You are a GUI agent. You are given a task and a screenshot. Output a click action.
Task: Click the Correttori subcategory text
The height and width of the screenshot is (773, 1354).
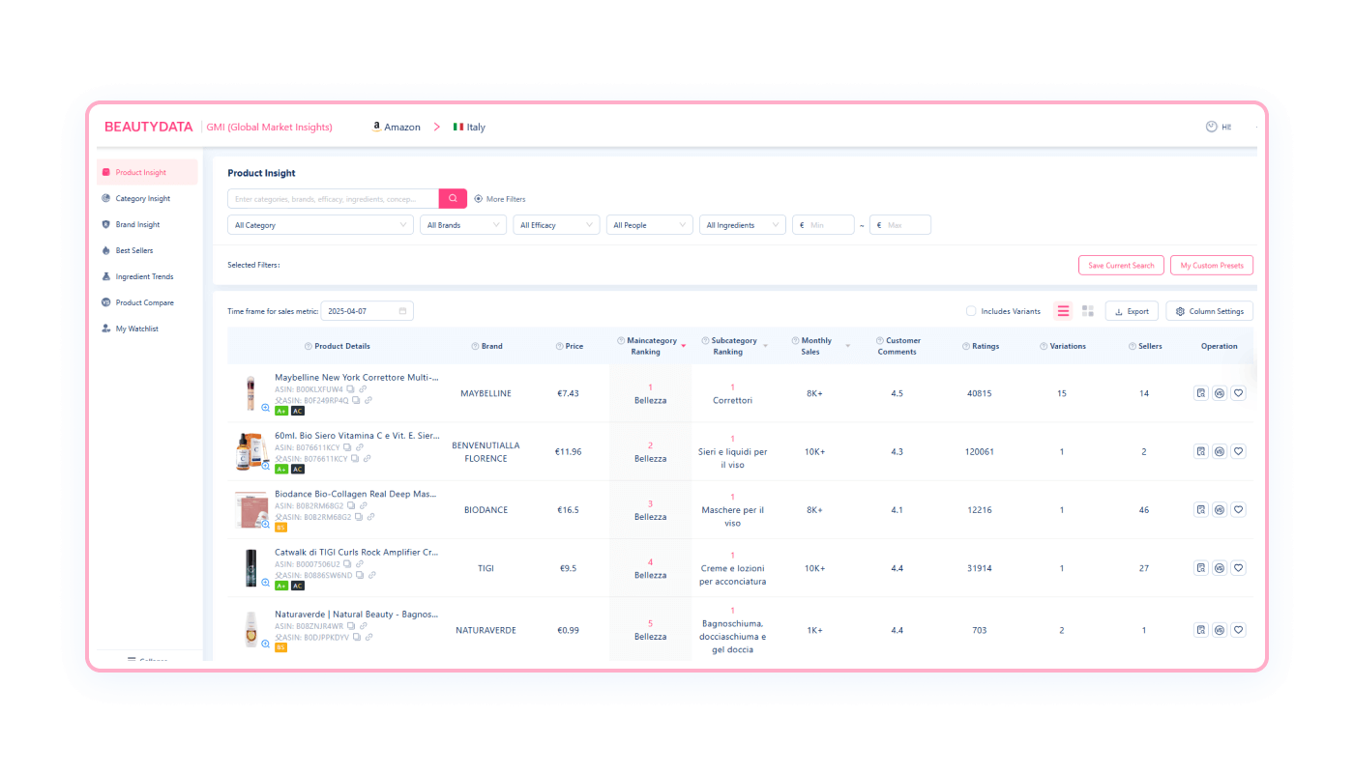pos(732,400)
